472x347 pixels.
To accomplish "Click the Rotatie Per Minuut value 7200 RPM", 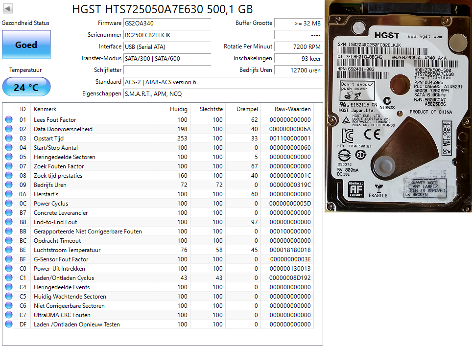I will click(x=298, y=47).
